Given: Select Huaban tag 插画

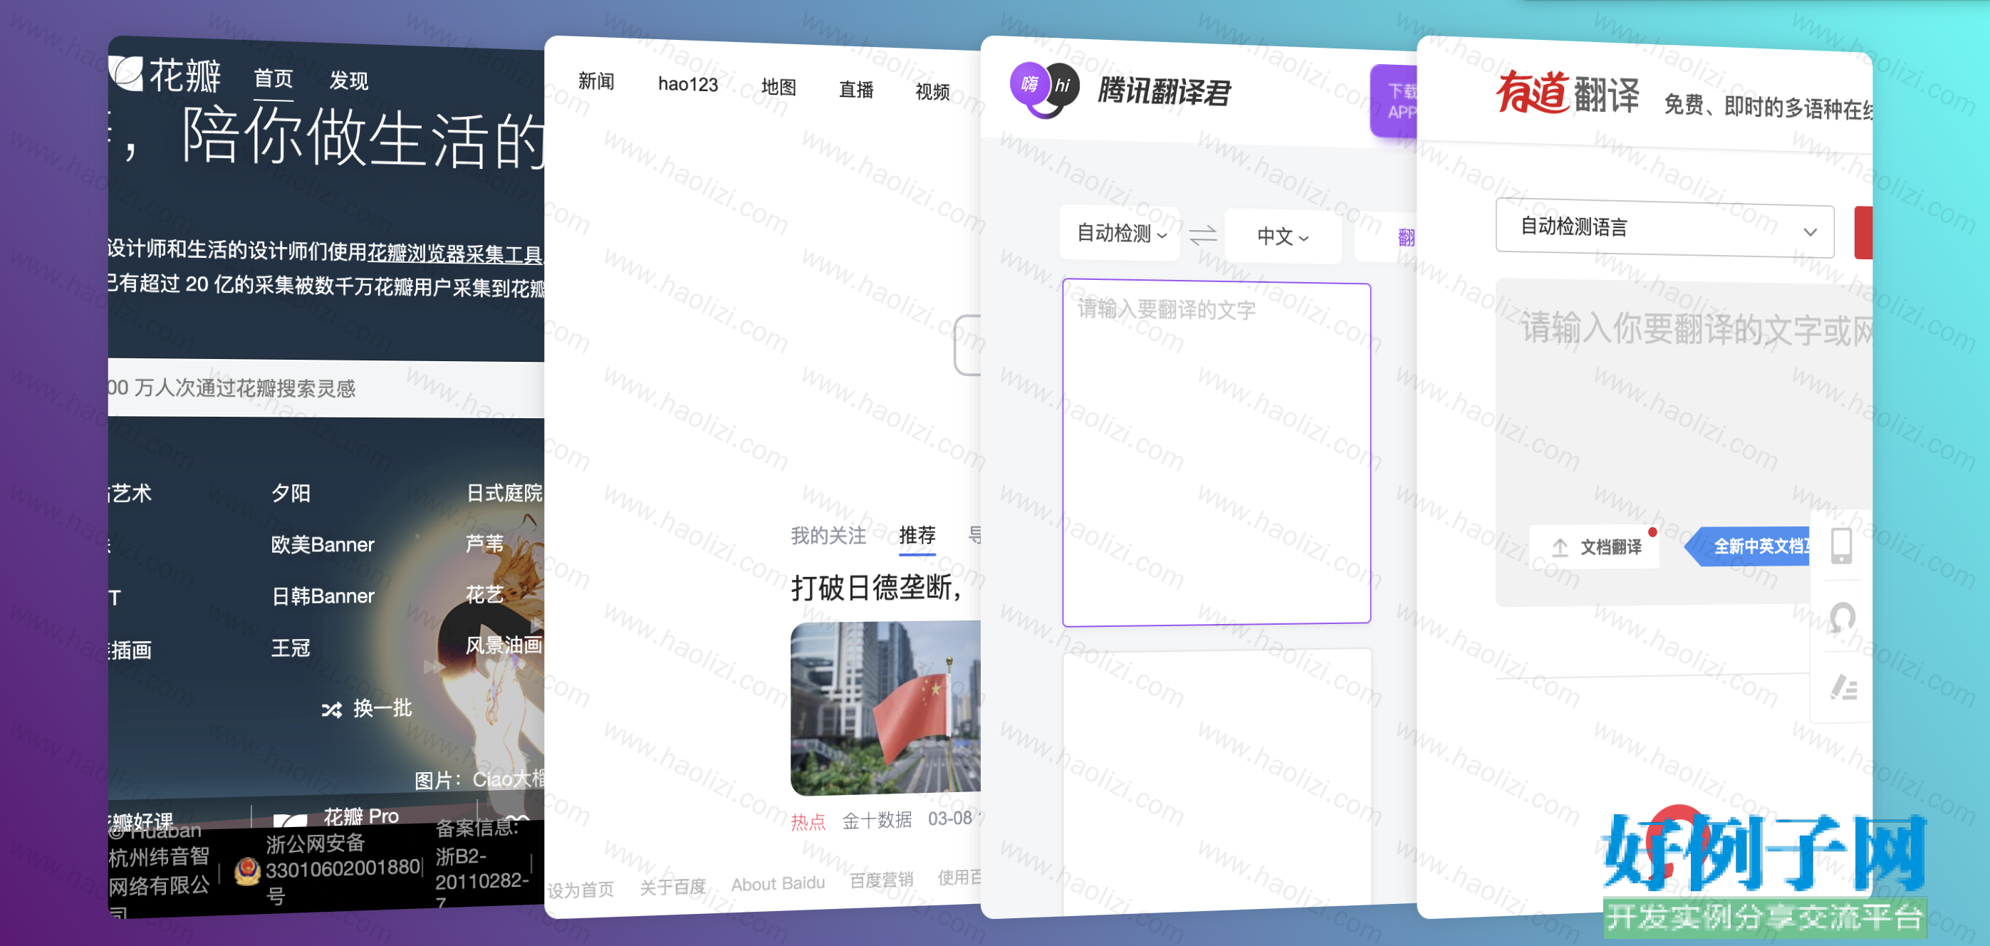Looking at the screenshot, I should click(x=130, y=650).
